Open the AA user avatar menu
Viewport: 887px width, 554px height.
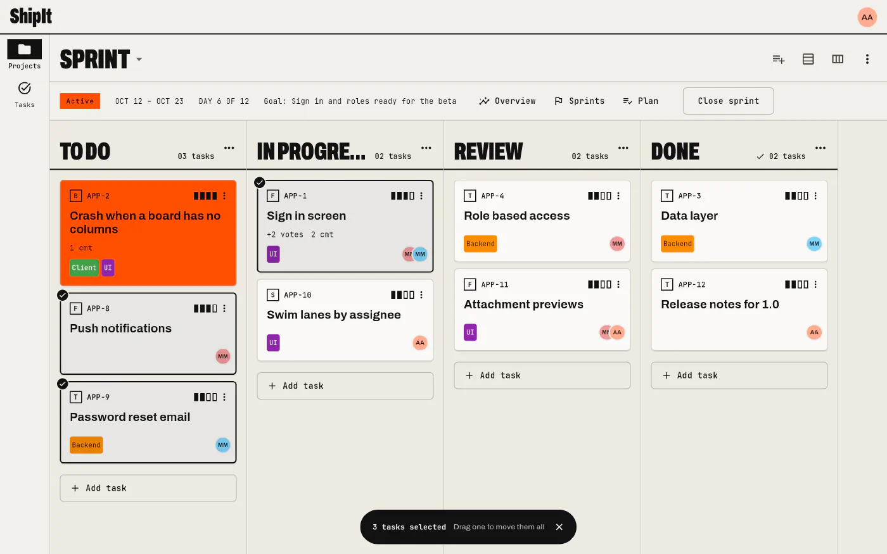(867, 17)
